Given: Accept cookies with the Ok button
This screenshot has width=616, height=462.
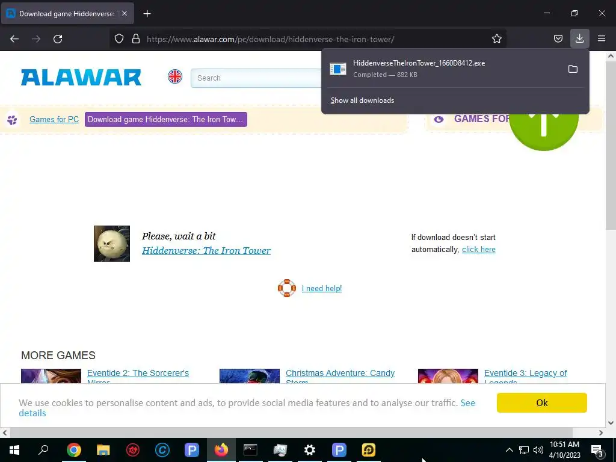Looking at the screenshot, I should [x=542, y=402].
